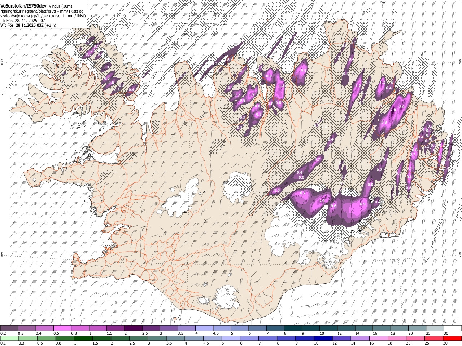Select the rain legend swatch starting at 0.5
462x346 pixels.
[x=47, y=338]
